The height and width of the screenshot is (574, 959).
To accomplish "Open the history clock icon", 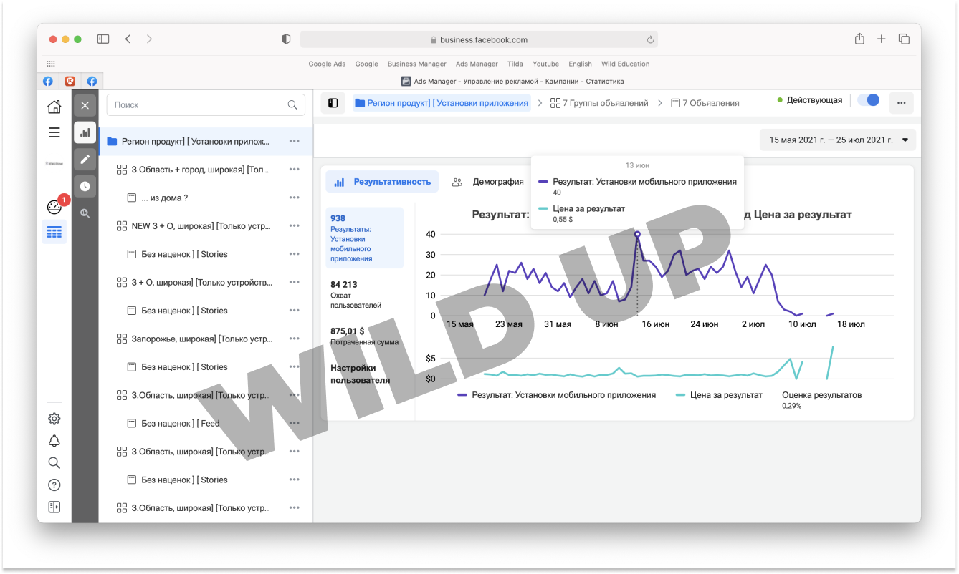I will coord(85,186).
